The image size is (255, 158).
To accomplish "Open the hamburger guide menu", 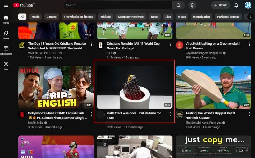I will pos(6,5).
